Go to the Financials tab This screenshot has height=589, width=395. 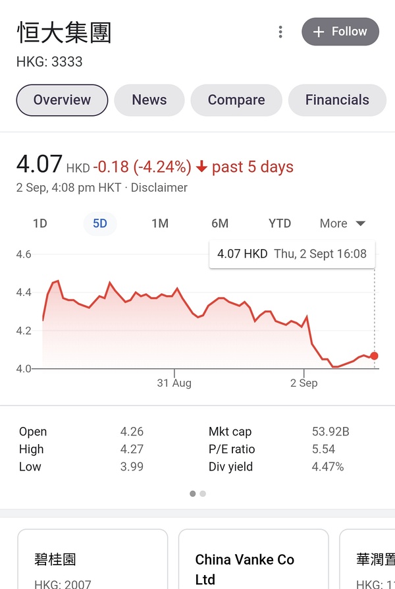coord(337,100)
